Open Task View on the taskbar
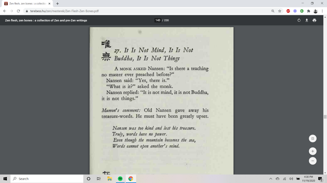The width and height of the screenshot is (327, 183). tap(99, 179)
